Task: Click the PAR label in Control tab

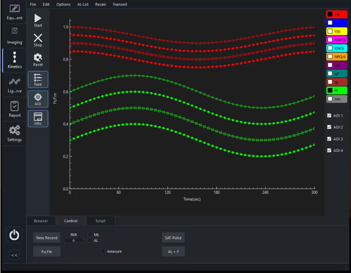Action: pos(74,235)
